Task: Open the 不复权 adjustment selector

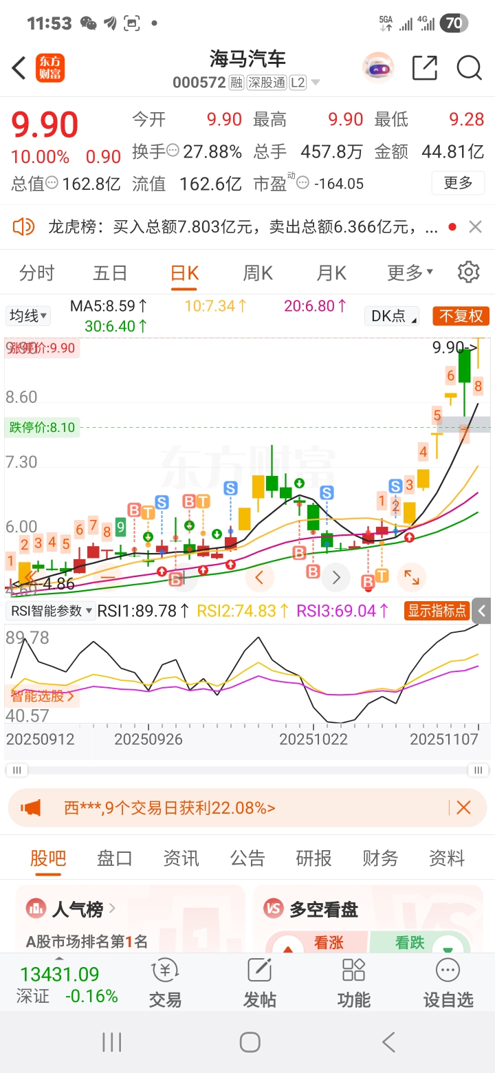Action: pyautogui.click(x=461, y=316)
